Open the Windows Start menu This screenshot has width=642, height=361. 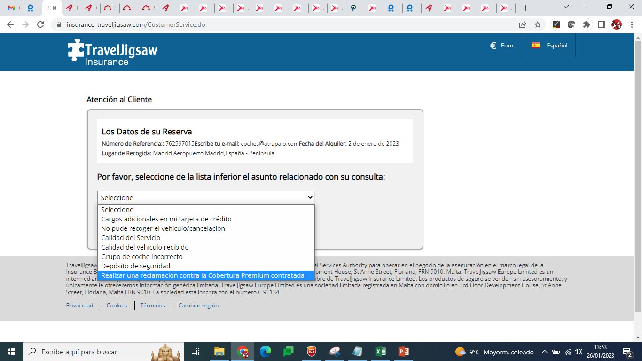(x=11, y=352)
